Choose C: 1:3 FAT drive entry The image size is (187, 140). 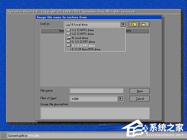click(x=95, y=42)
